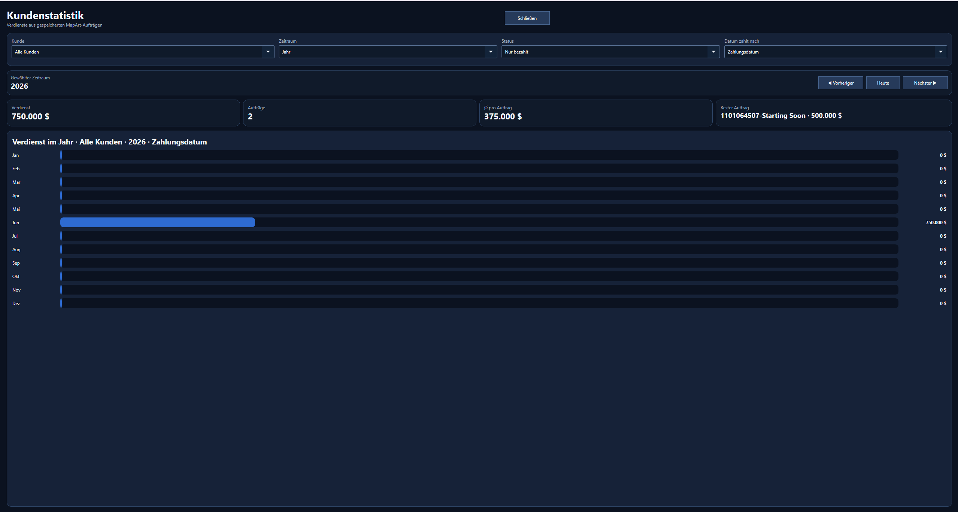
Task: Click the Kundenstatistik heading
Action: tap(45, 15)
